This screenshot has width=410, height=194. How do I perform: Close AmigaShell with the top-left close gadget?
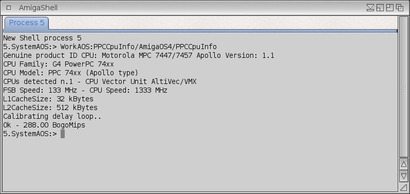(9, 8)
